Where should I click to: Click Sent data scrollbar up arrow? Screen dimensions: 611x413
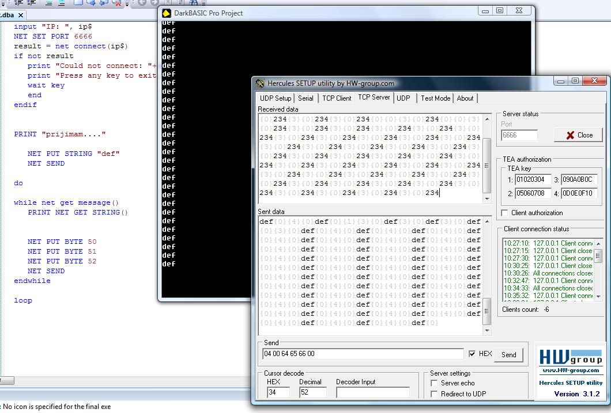point(487,221)
